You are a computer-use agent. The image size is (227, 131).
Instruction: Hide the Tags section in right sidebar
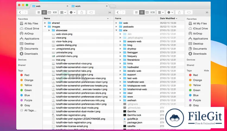coord(206,71)
